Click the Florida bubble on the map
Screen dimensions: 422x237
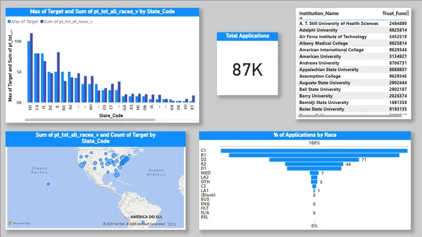pyautogui.click(x=117, y=174)
